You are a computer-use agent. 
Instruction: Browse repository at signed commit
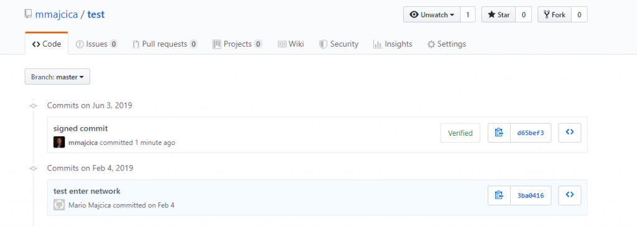(570, 133)
